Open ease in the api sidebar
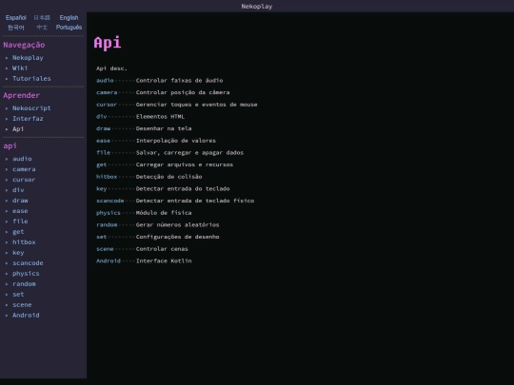 20,211
